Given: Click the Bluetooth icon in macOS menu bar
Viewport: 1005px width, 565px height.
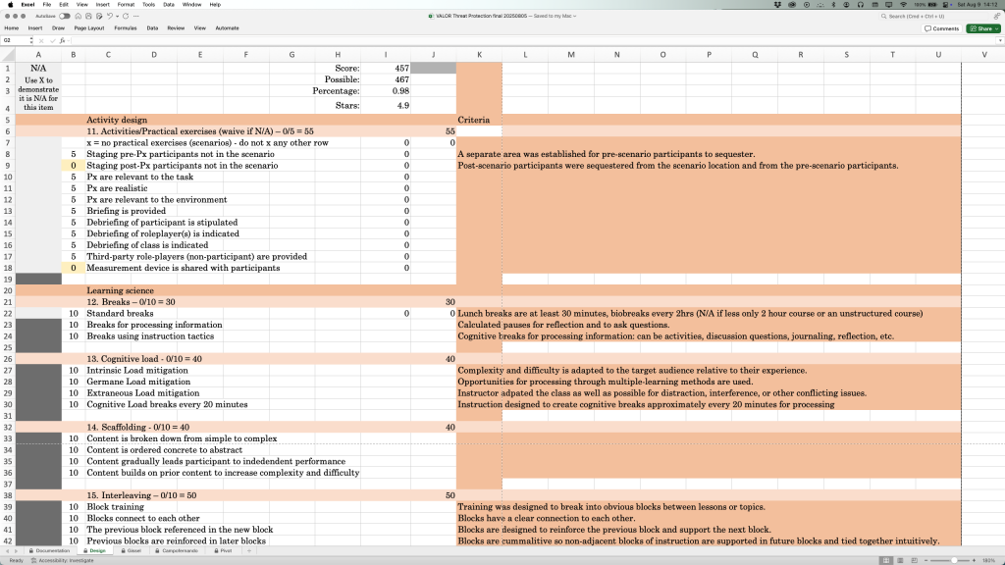Looking at the screenshot, I should coord(833,5).
